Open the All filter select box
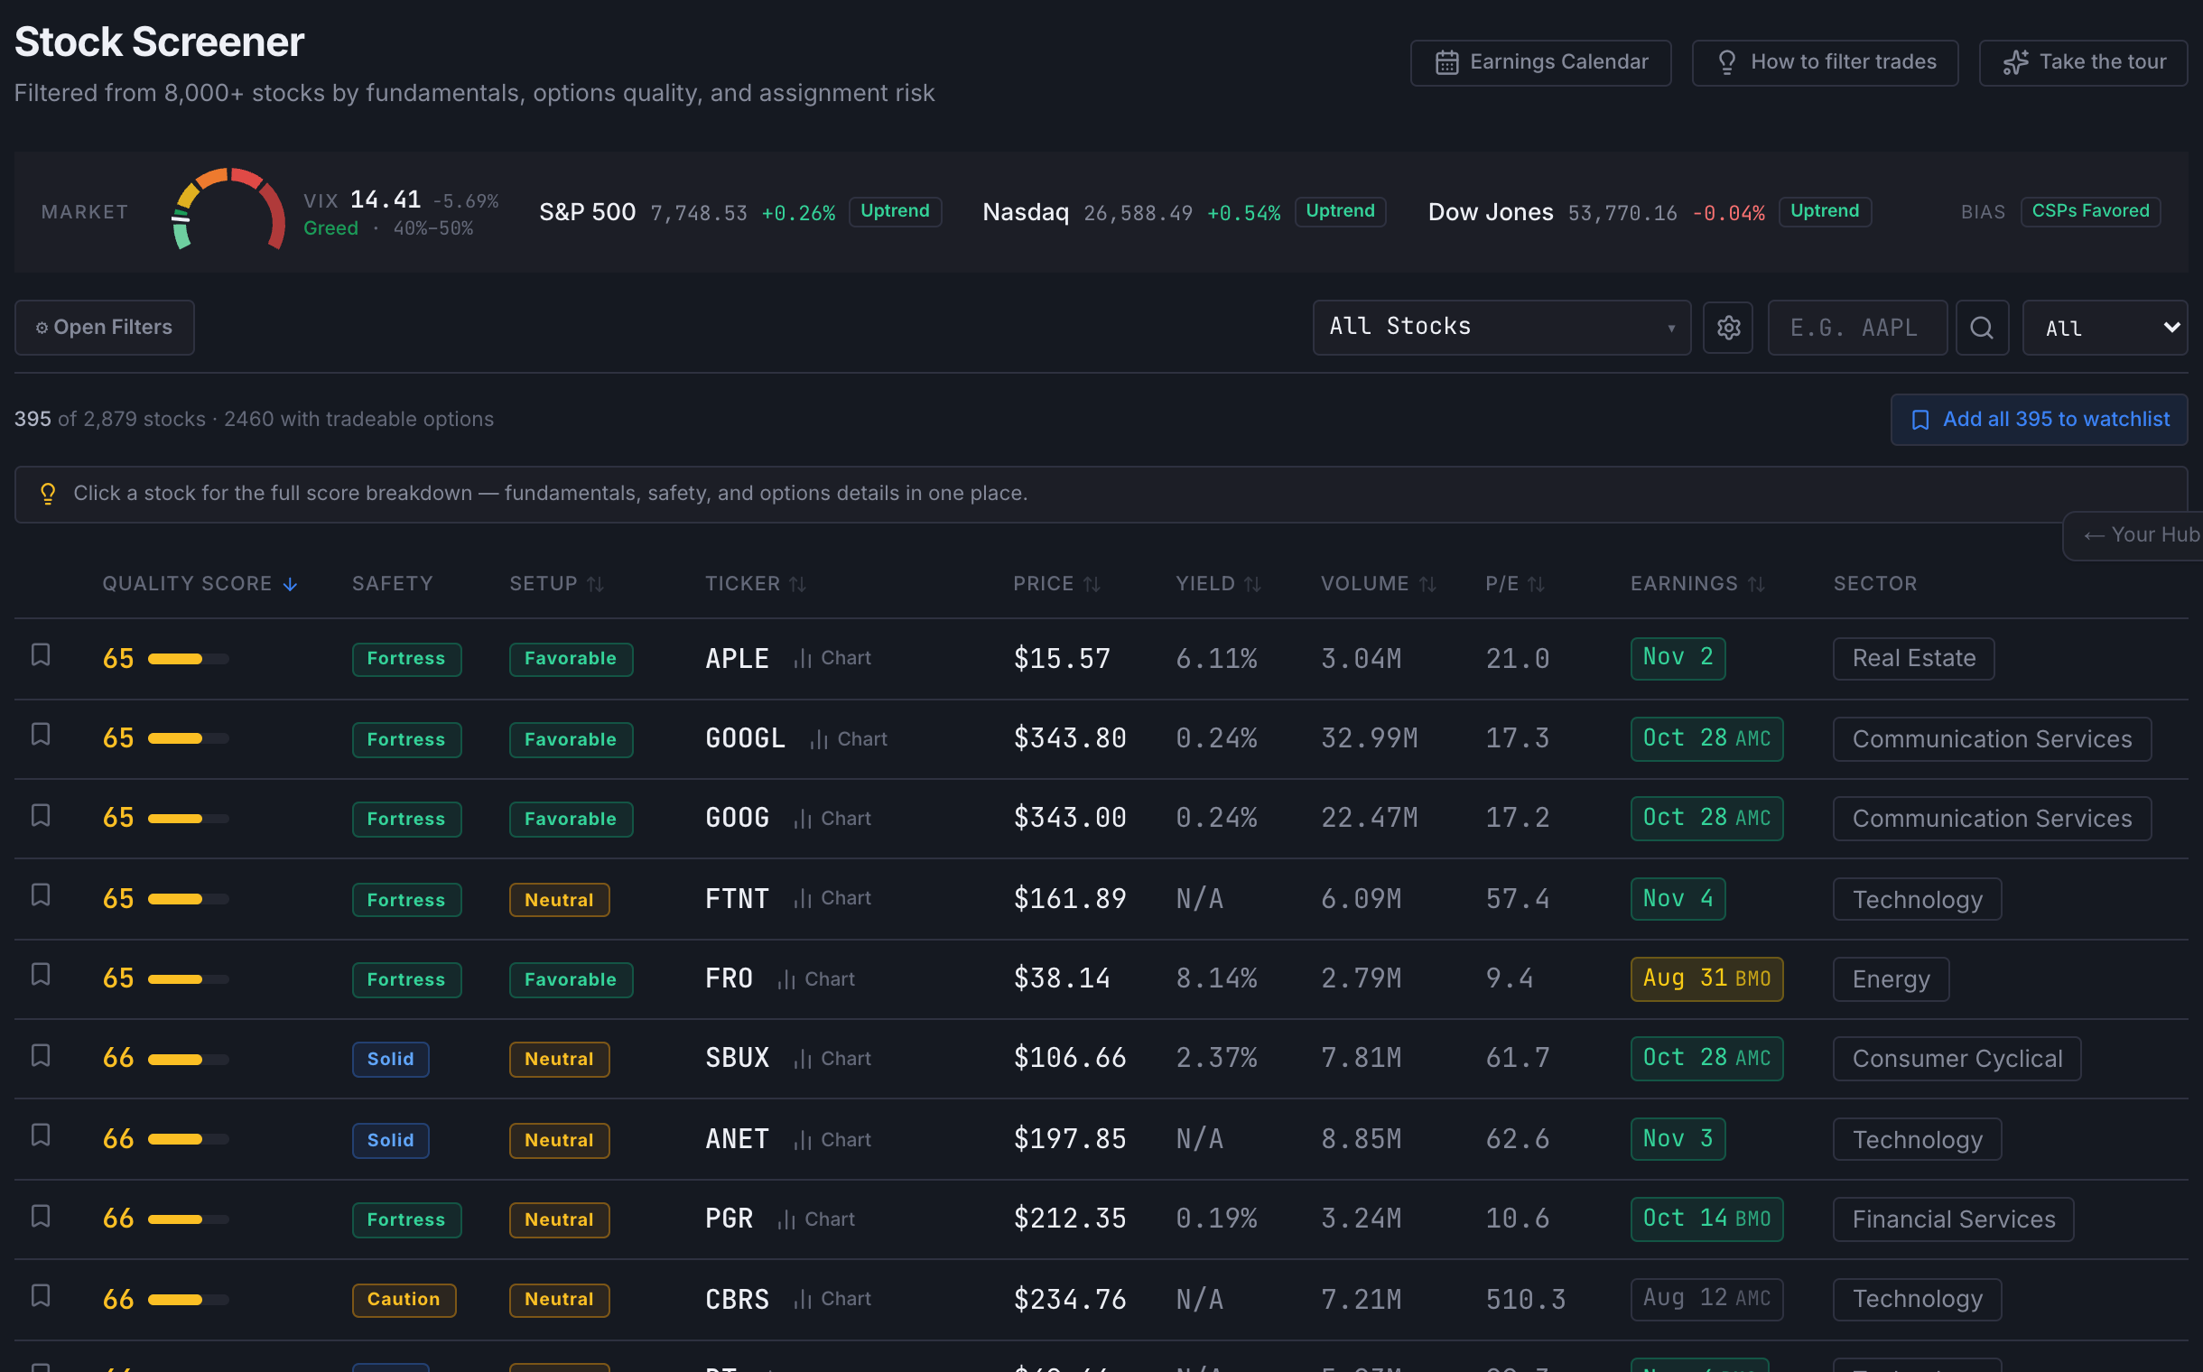Screen dimensions: 2203x1372 (2104, 328)
